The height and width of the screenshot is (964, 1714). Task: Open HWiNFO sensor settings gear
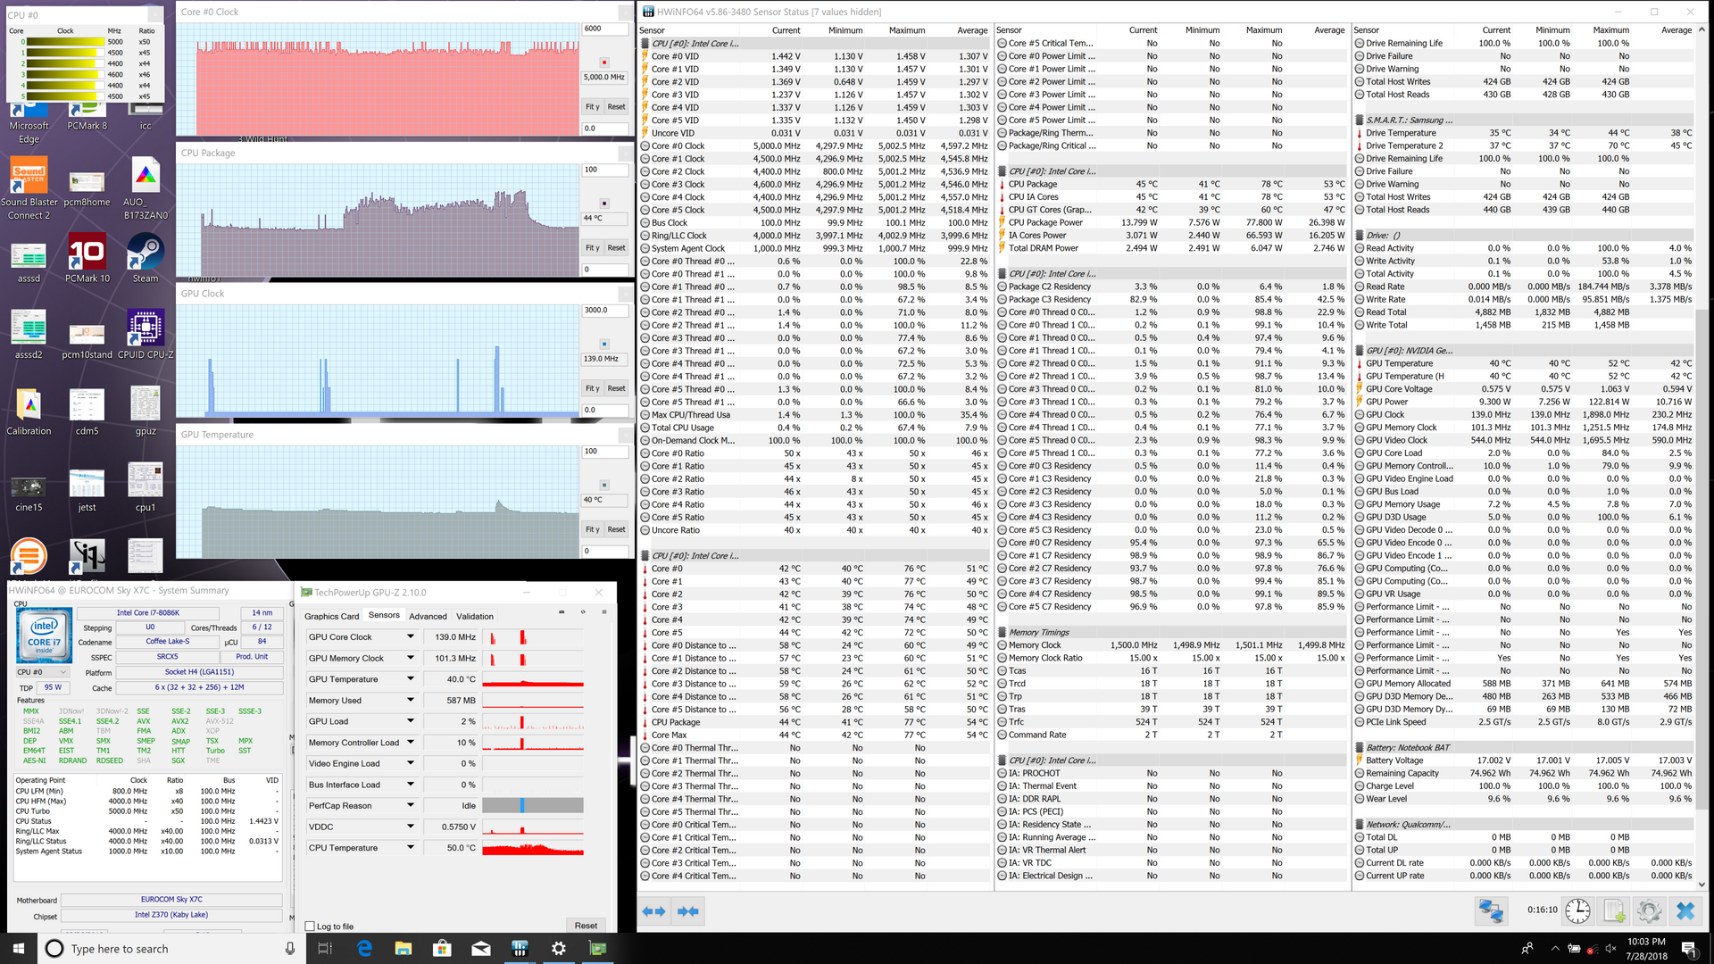point(1649,910)
